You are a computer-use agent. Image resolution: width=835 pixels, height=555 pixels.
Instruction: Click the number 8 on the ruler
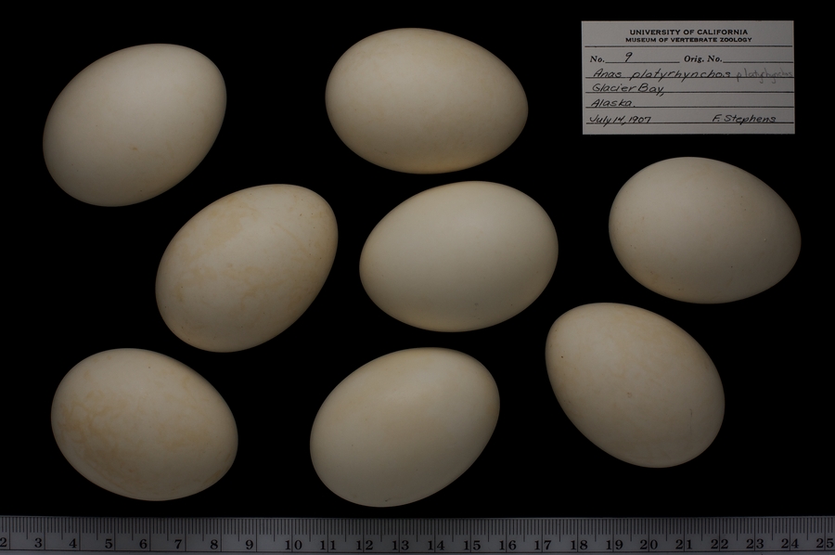point(214,544)
